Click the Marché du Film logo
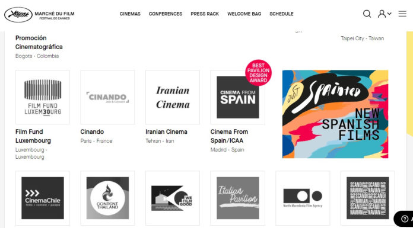The height and width of the screenshot is (228, 413). (x=39, y=15)
